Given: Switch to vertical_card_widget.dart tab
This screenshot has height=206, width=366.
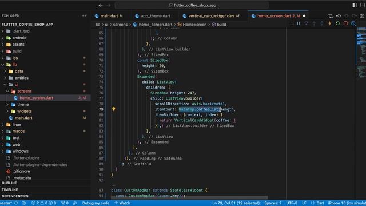Looking at the screenshot, I should (x=213, y=16).
